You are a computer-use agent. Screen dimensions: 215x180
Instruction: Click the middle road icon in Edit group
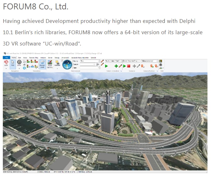pos(161,64)
